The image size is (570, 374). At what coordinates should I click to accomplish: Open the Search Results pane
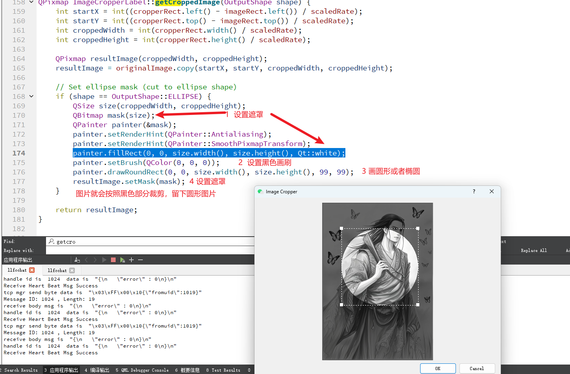point(20,370)
